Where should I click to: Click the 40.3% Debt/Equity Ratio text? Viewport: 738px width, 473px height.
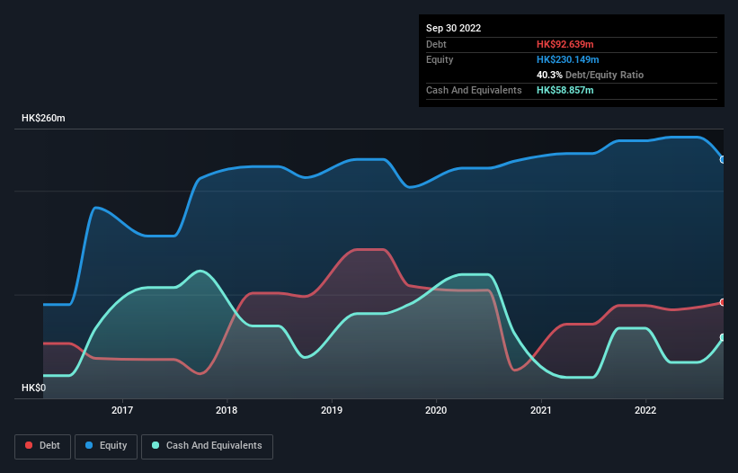(590, 75)
